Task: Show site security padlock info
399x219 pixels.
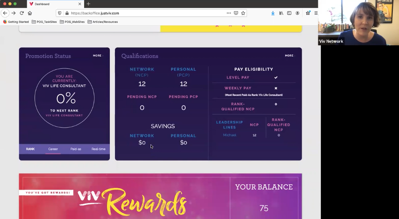Action: (x=67, y=13)
